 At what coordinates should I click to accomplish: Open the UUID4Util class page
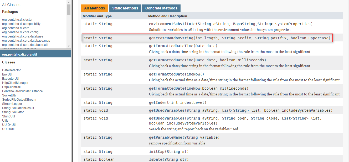pyautogui.click(x=9, y=125)
